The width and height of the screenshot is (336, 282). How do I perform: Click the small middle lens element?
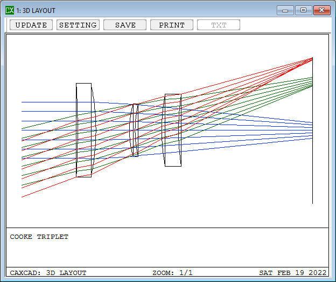134,130
